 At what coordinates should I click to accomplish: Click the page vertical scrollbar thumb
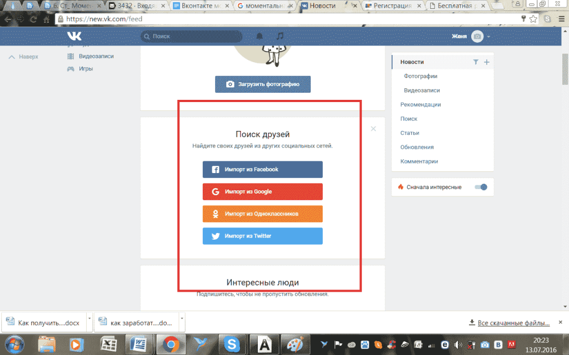coord(565,69)
